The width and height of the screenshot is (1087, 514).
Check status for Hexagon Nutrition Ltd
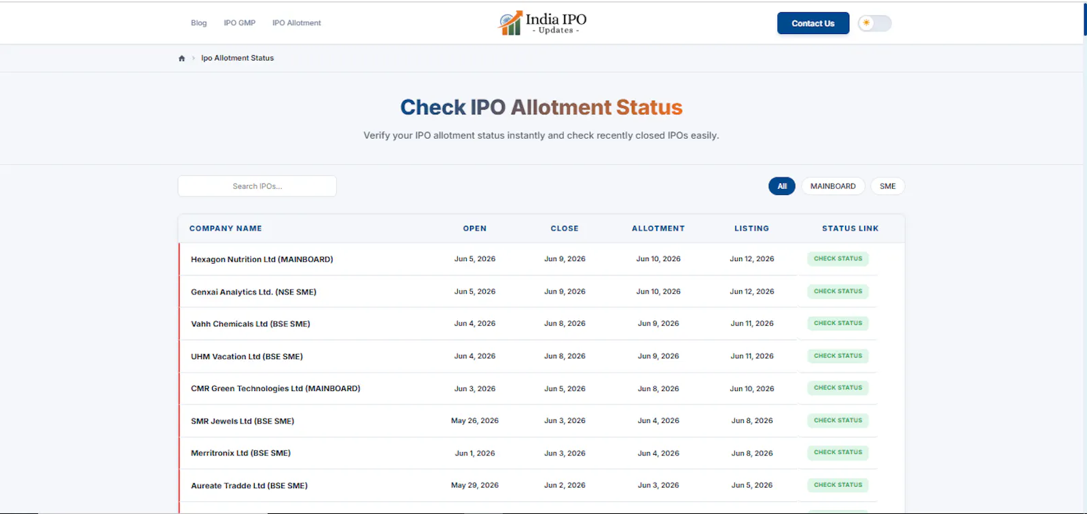coord(838,259)
